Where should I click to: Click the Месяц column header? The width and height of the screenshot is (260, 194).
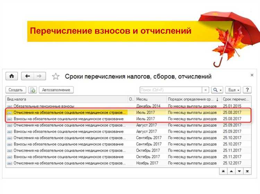tap(150, 99)
